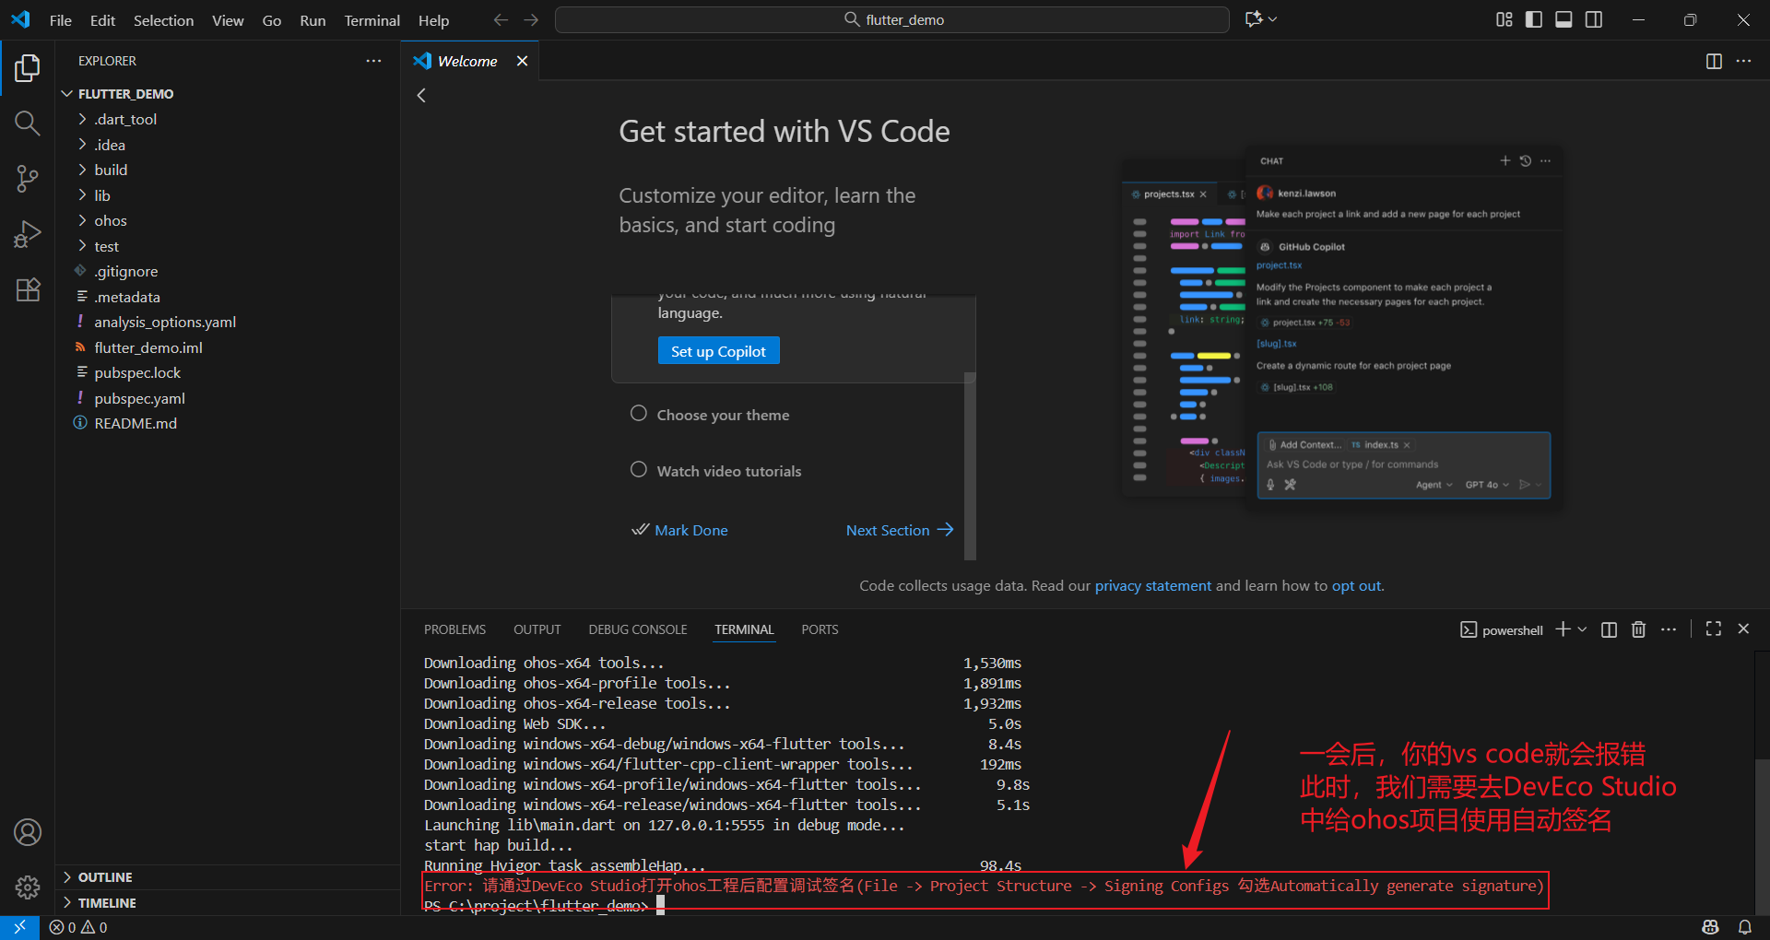The image size is (1770, 940).
Task: Expand the ohos folder
Action: tap(228, 220)
